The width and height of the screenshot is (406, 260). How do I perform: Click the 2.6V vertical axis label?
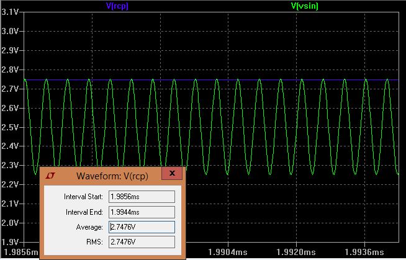coord(10,108)
